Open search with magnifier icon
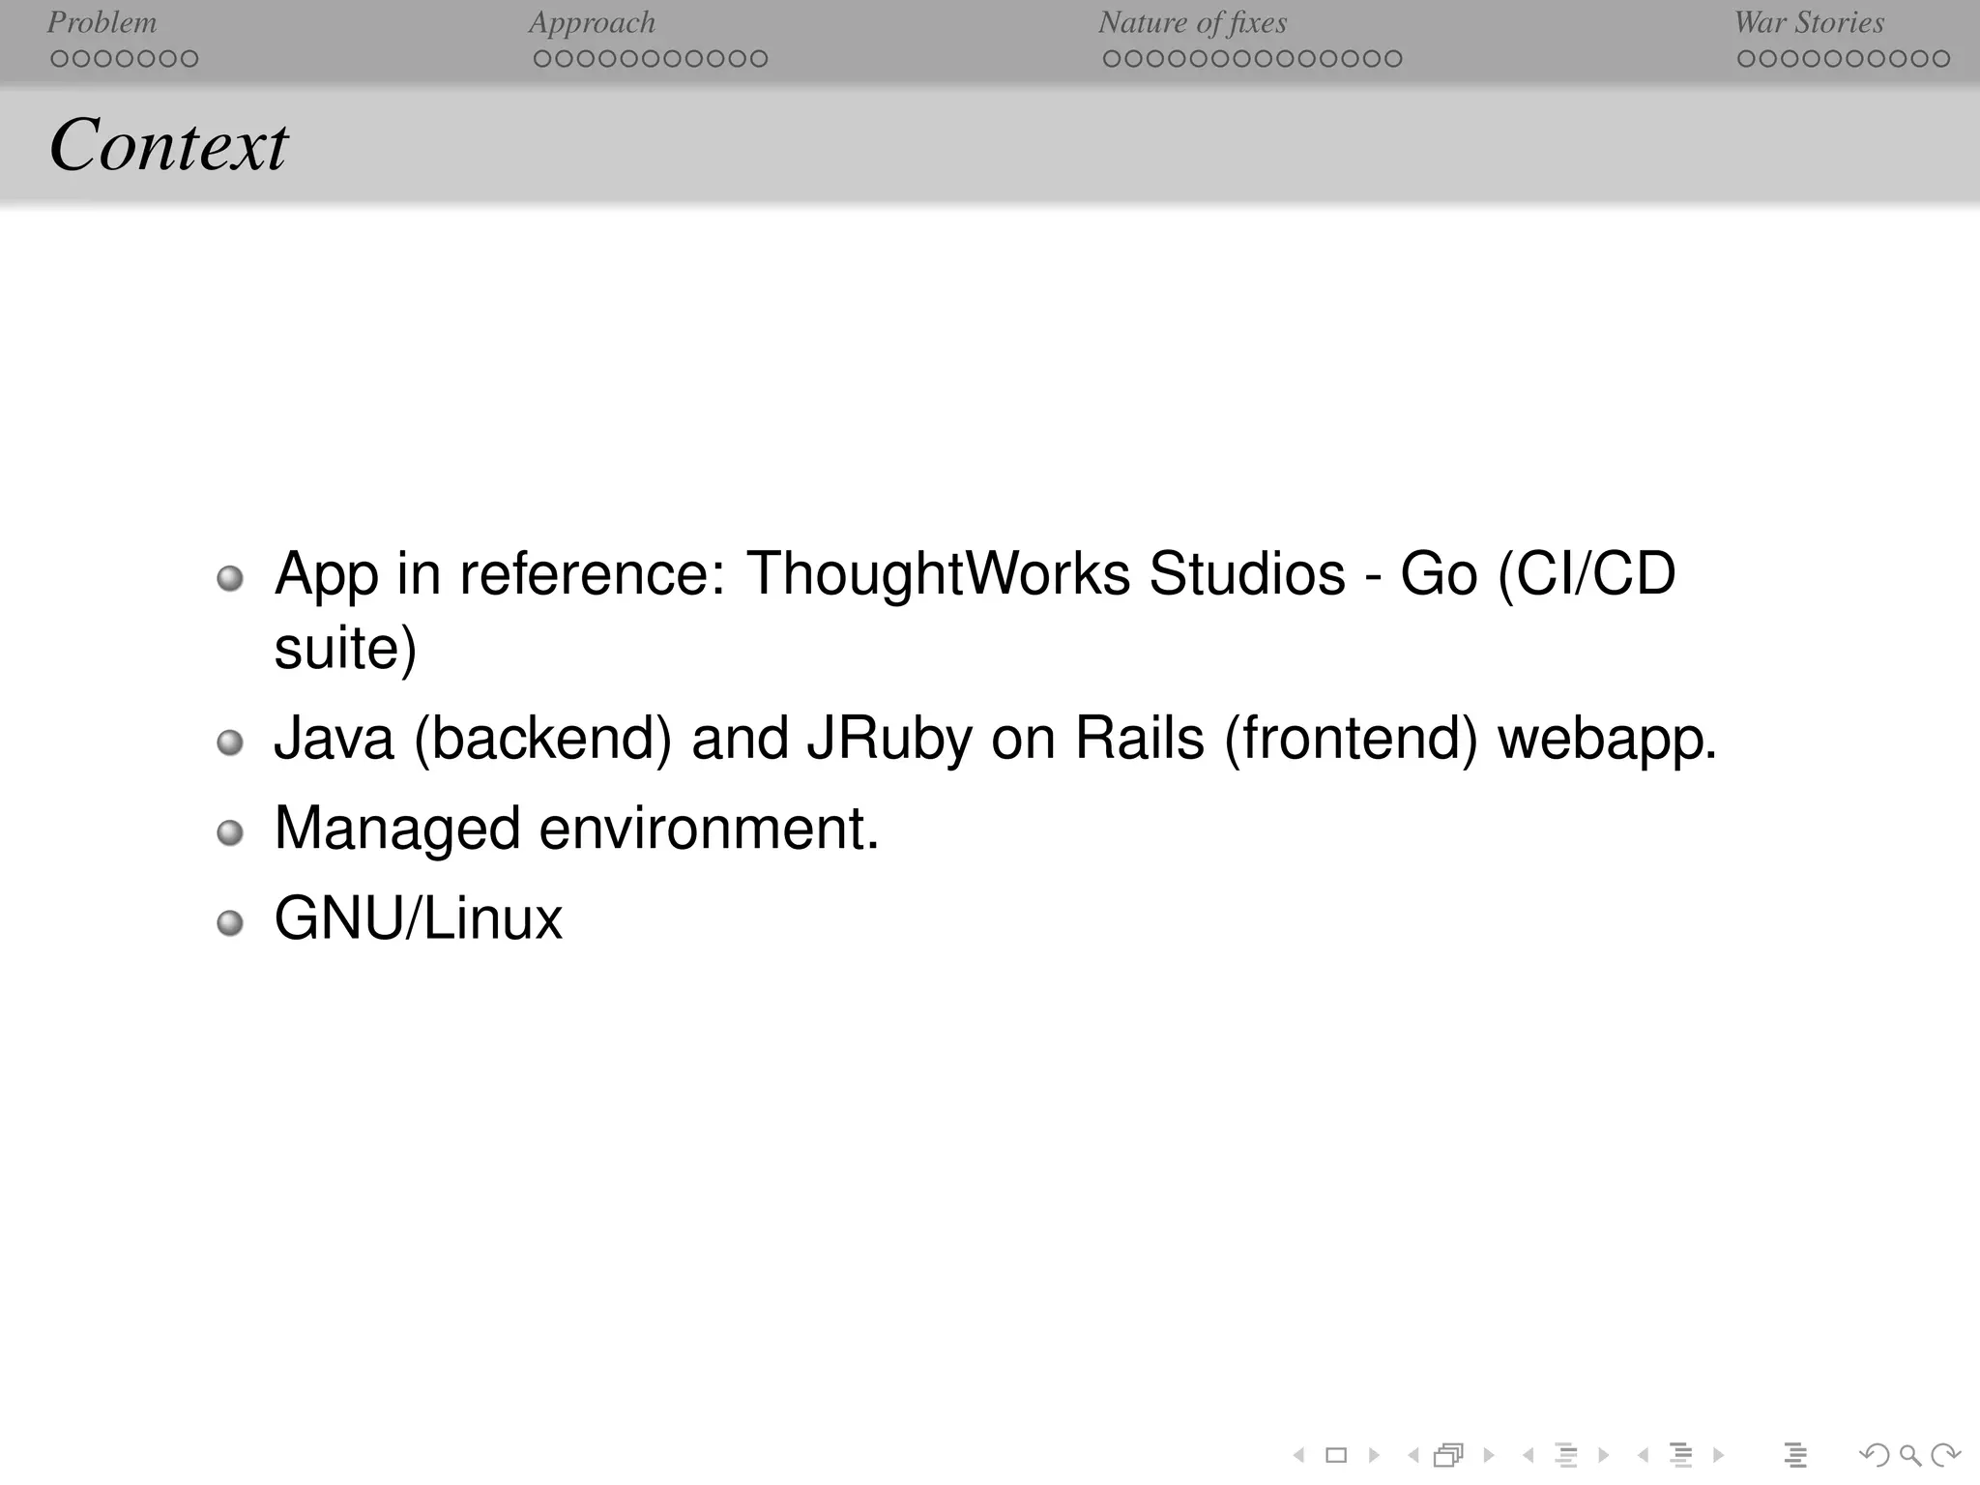The width and height of the screenshot is (1980, 1485). point(1910,1455)
